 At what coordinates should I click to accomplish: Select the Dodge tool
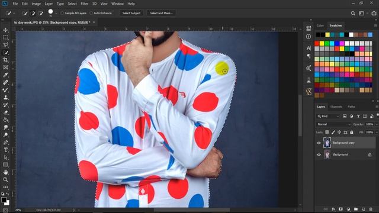click(5, 135)
